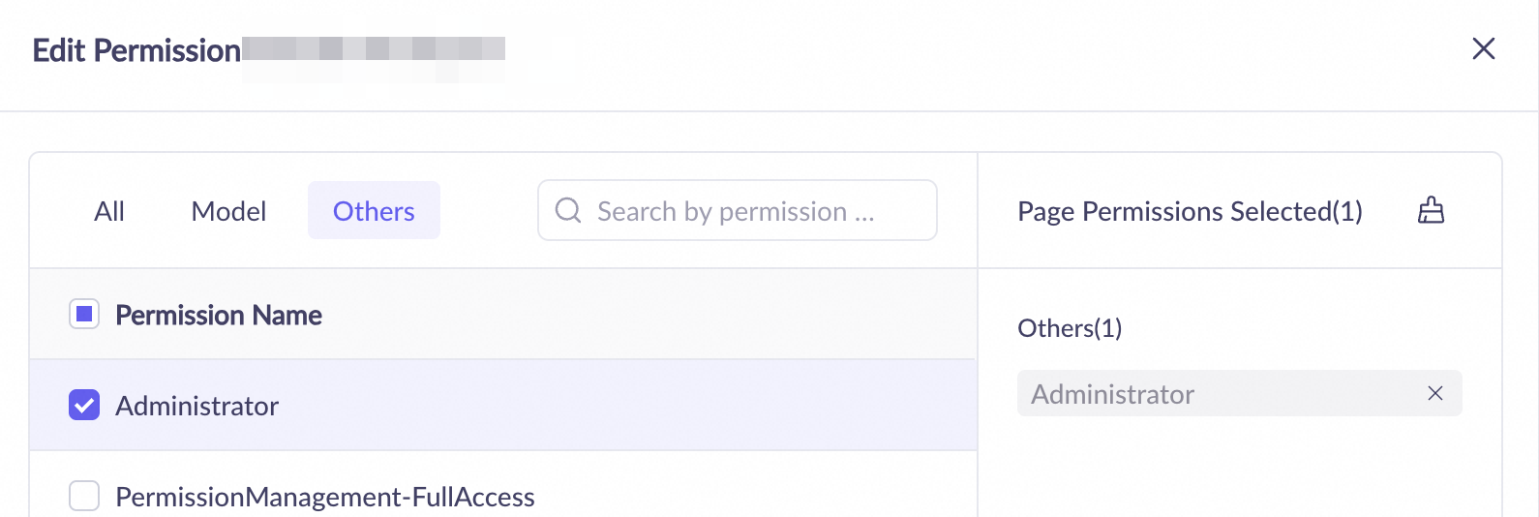Image resolution: width=1539 pixels, height=517 pixels.
Task: Enable the PermissionManagement-FullAccess checkbox
Action: 84,496
